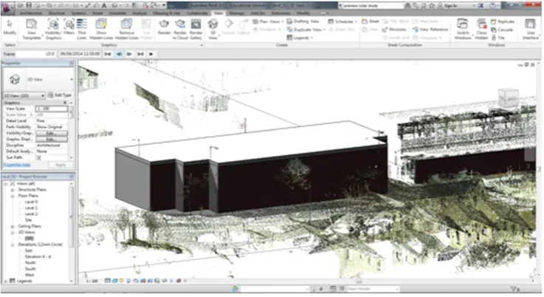Viewport: 544px width, 297px height.
Task: Collapse Graphics section in Properties
Action: tap(65, 103)
